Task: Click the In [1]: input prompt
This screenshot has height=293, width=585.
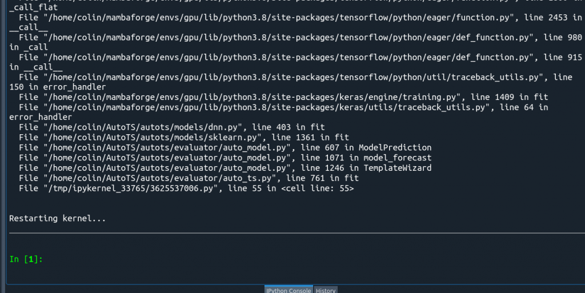Action: (26, 259)
